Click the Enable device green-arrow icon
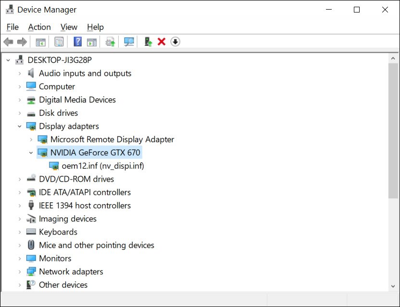This screenshot has height=307, width=400. (149, 42)
